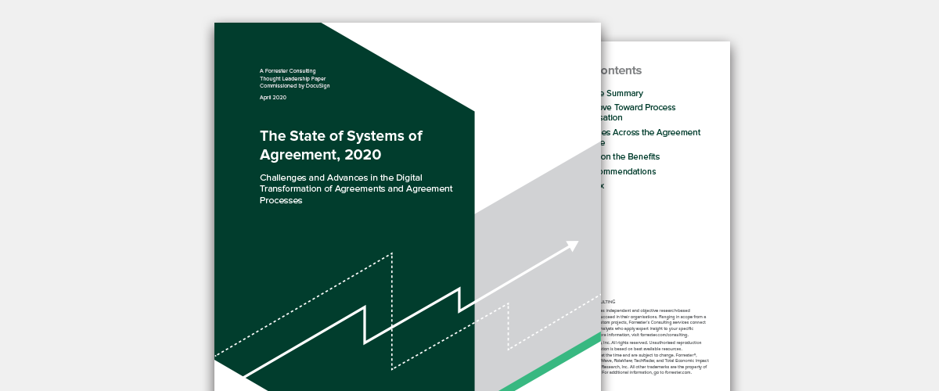Image resolution: width=939 pixels, height=391 pixels.
Task: Click "A Forrester Consulting" line on the cover
Action: click(x=288, y=71)
